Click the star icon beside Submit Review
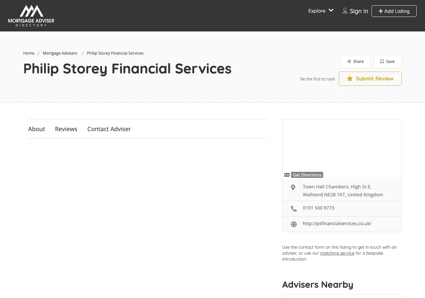Viewport: 425px width, 298px height. click(x=349, y=78)
